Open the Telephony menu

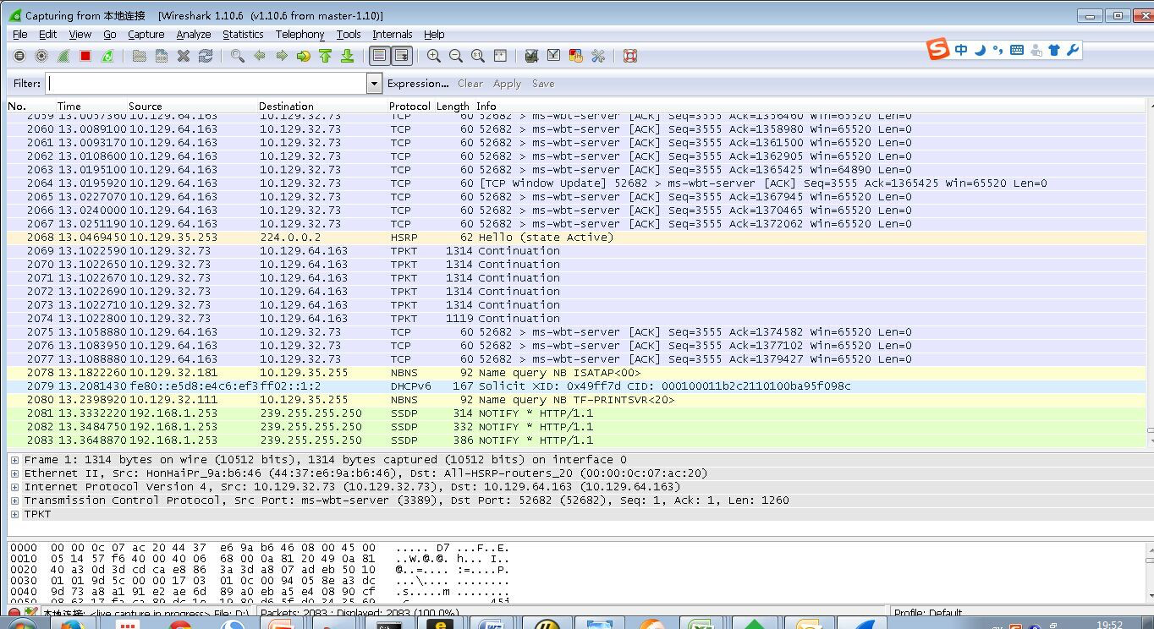point(300,35)
